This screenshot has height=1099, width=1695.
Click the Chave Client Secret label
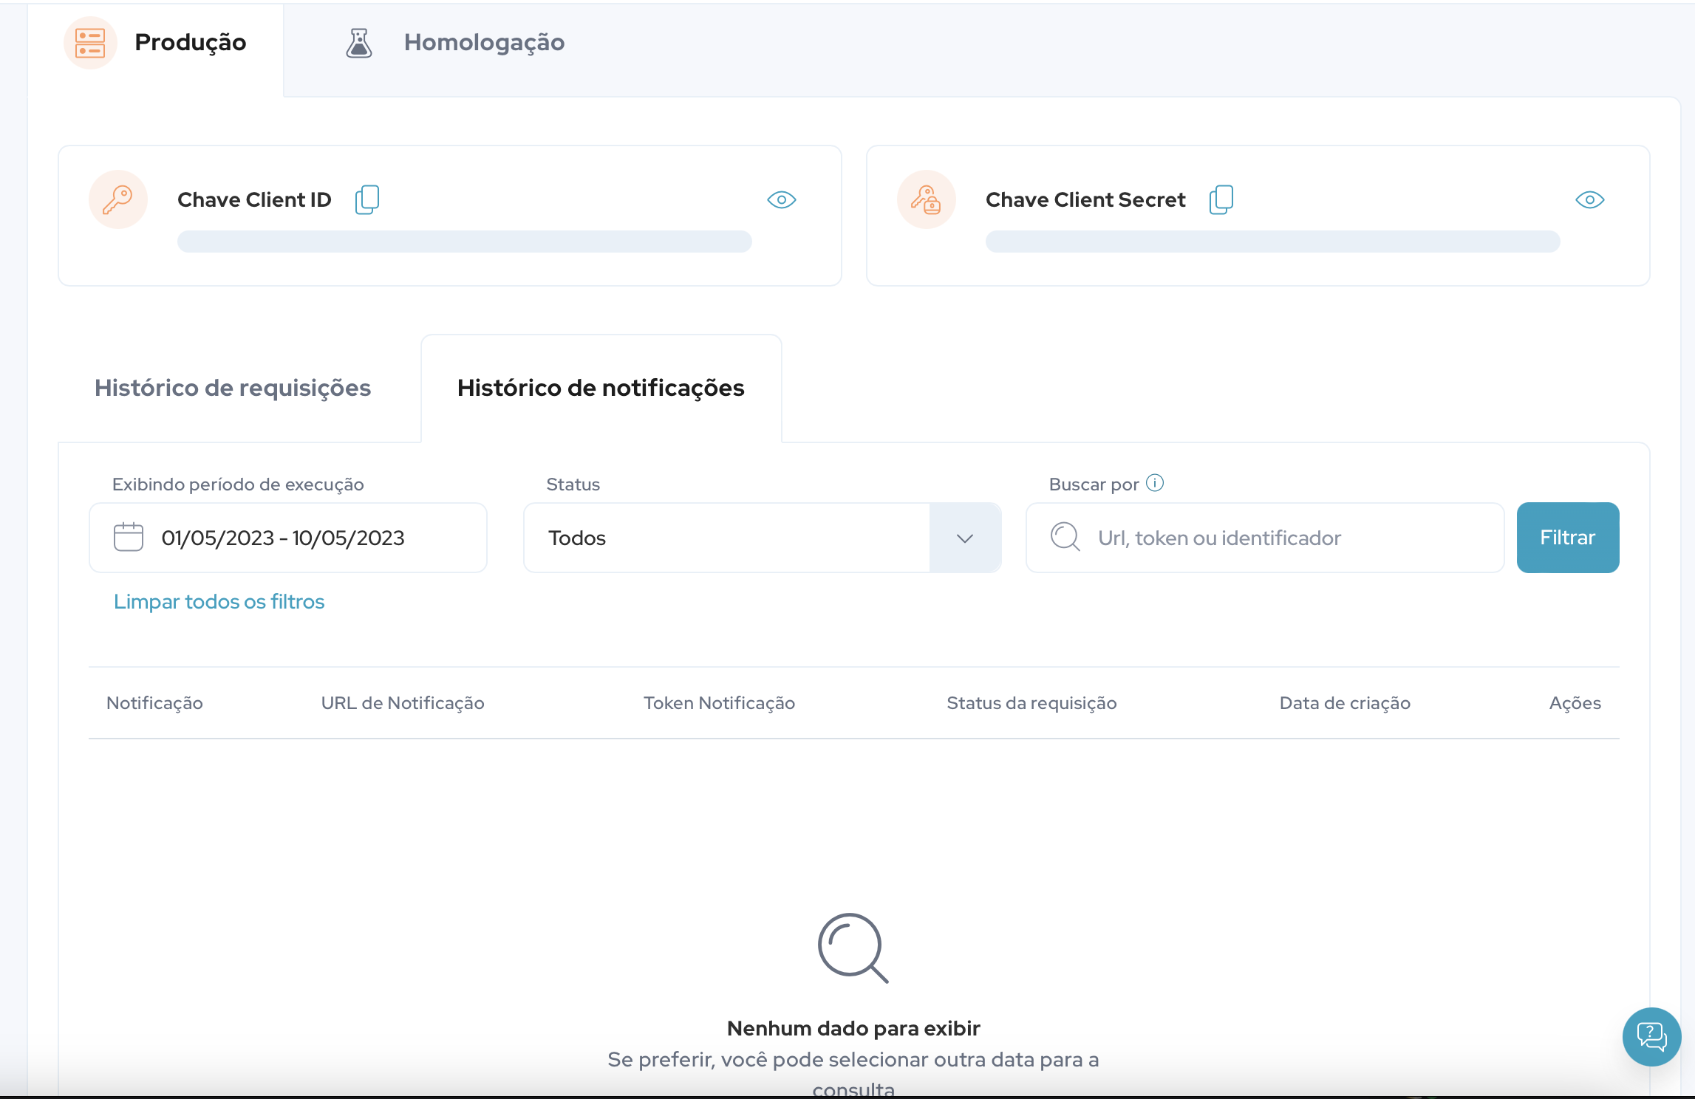pos(1085,200)
